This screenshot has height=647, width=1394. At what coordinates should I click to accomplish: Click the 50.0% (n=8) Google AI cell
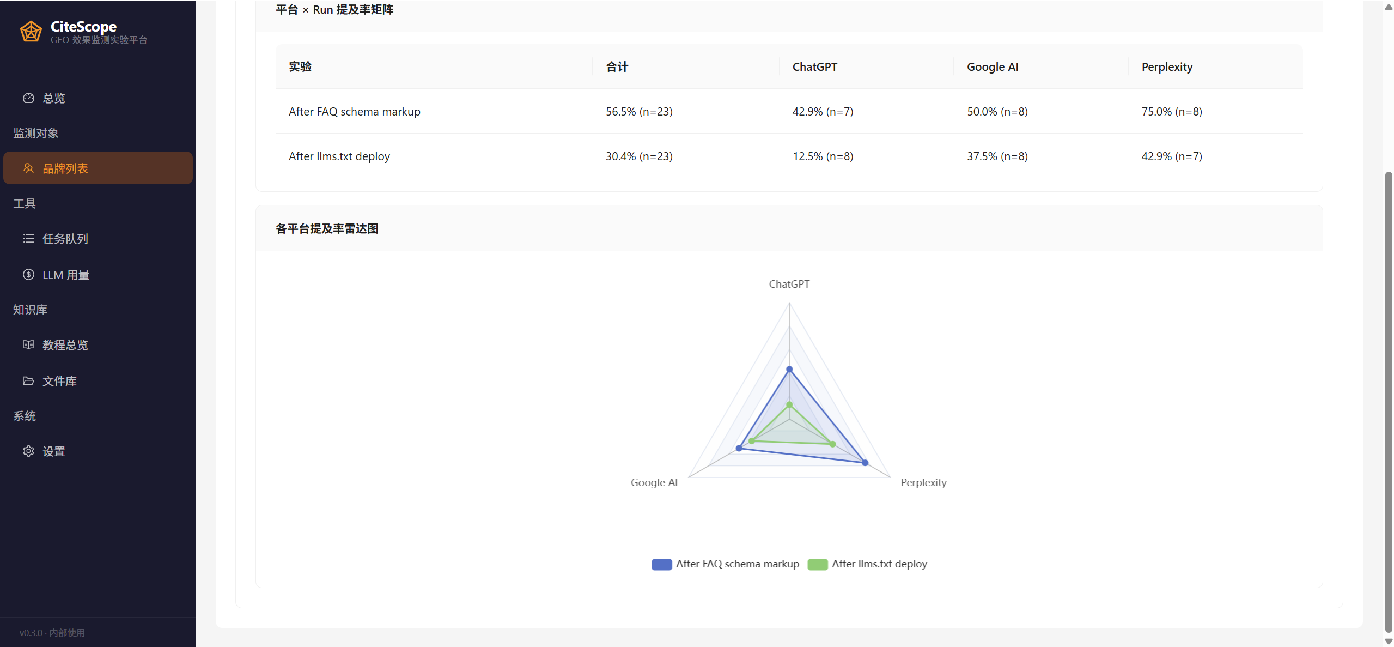click(997, 112)
